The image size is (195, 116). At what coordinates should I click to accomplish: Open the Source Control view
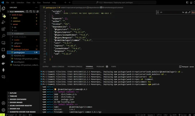[3, 15]
